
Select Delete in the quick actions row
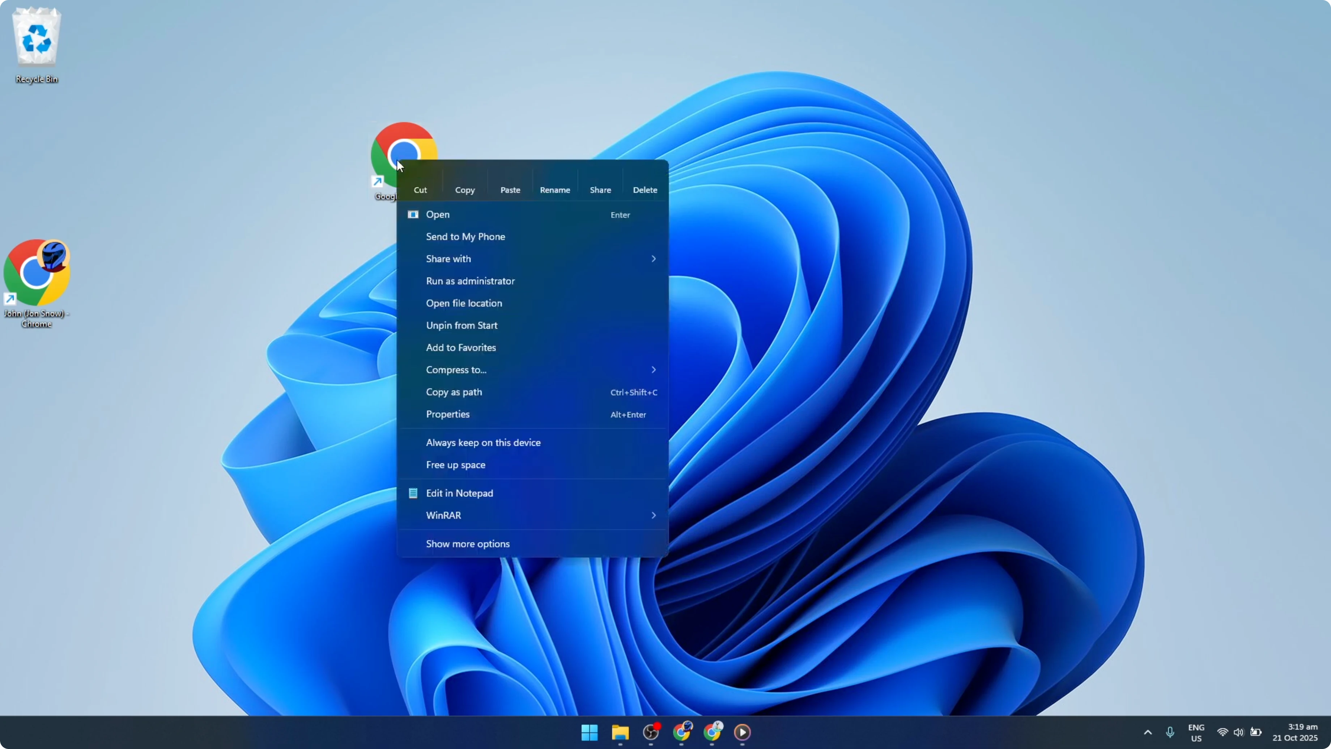[644, 190]
